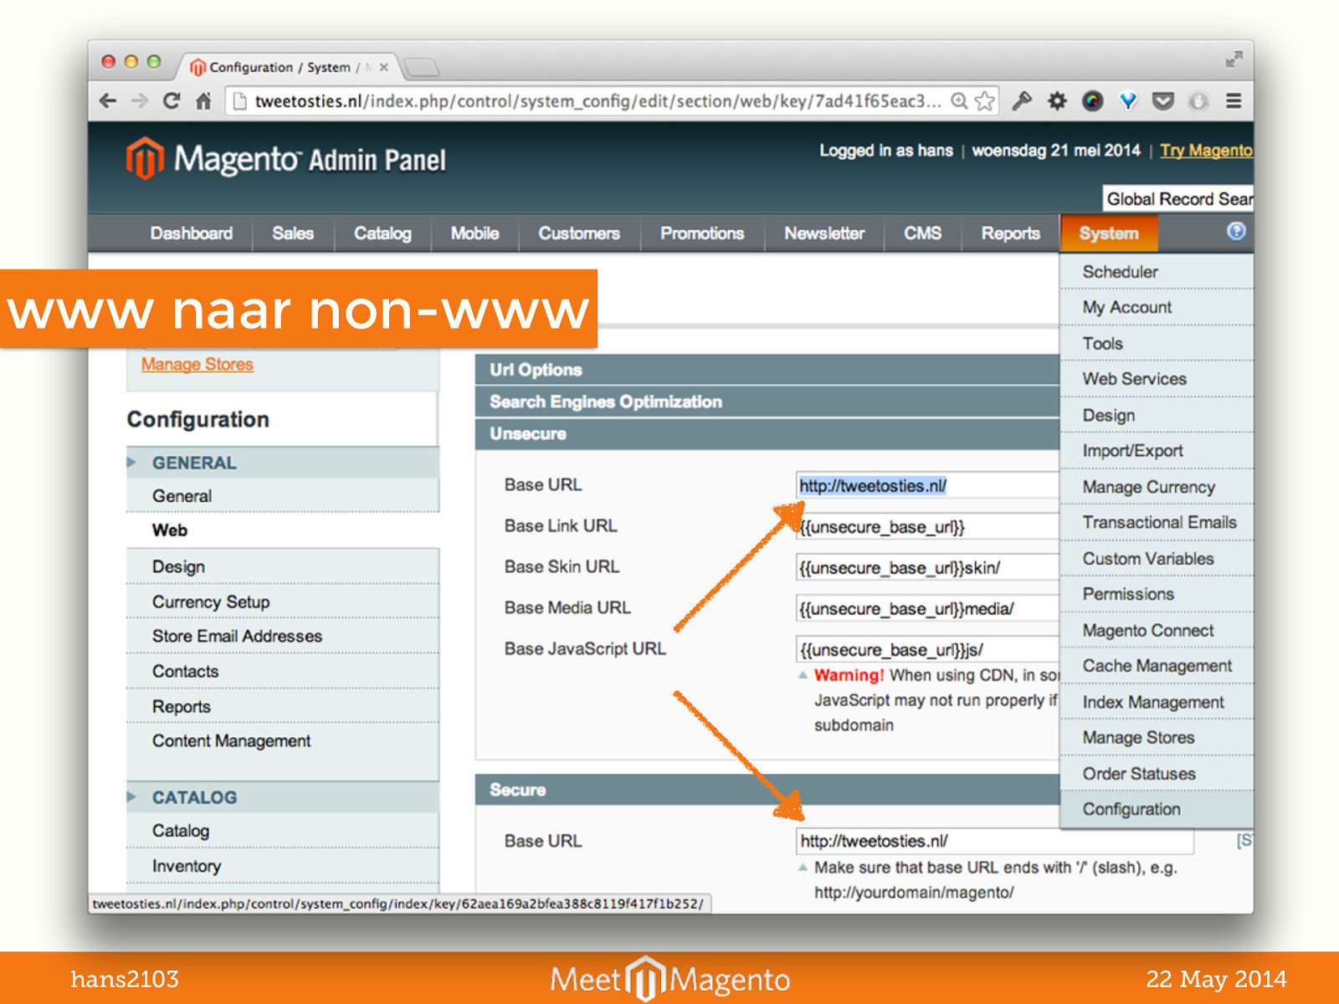The width and height of the screenshot is (1339, 1004).
Task: Open the Reports menu in top navigation
Action: point(1011,233)
